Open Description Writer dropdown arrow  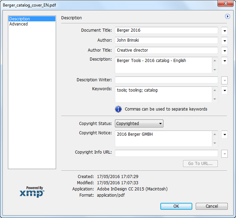click(224, 81)
